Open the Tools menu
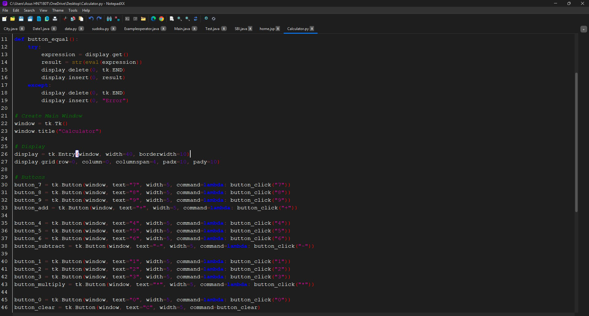 pyautogui.click(x=73, y=10)
